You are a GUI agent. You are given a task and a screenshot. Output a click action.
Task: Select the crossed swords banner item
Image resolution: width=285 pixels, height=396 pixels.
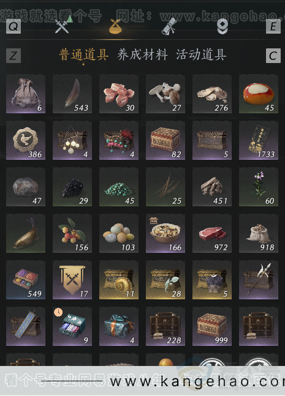(72, 280)
